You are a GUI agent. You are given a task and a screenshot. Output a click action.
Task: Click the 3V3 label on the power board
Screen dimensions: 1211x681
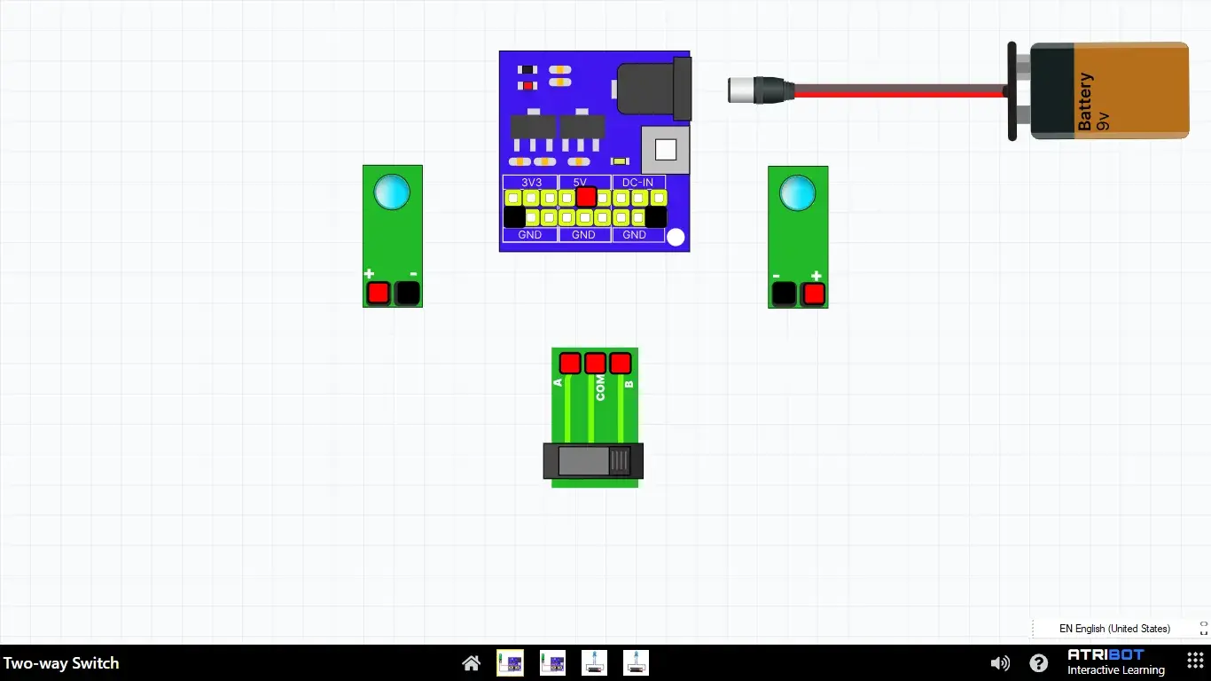coord(530,182)
